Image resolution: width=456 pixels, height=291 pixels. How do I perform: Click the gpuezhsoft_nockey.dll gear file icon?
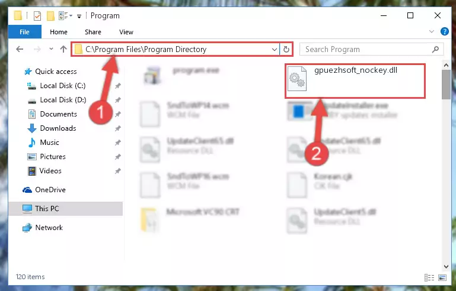pos(297,79)
